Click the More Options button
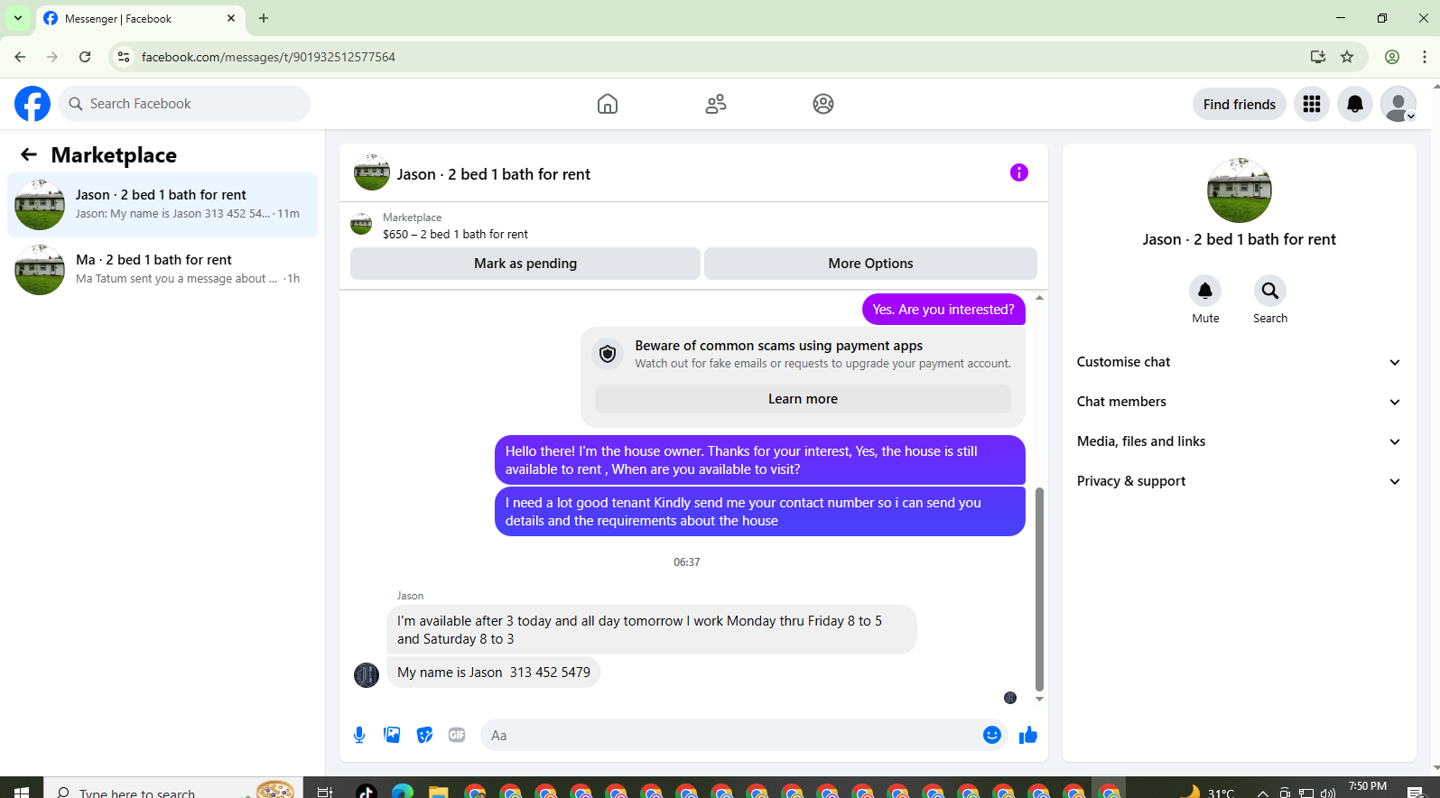This screenshot has height=798, width=1440. (870, 264)
